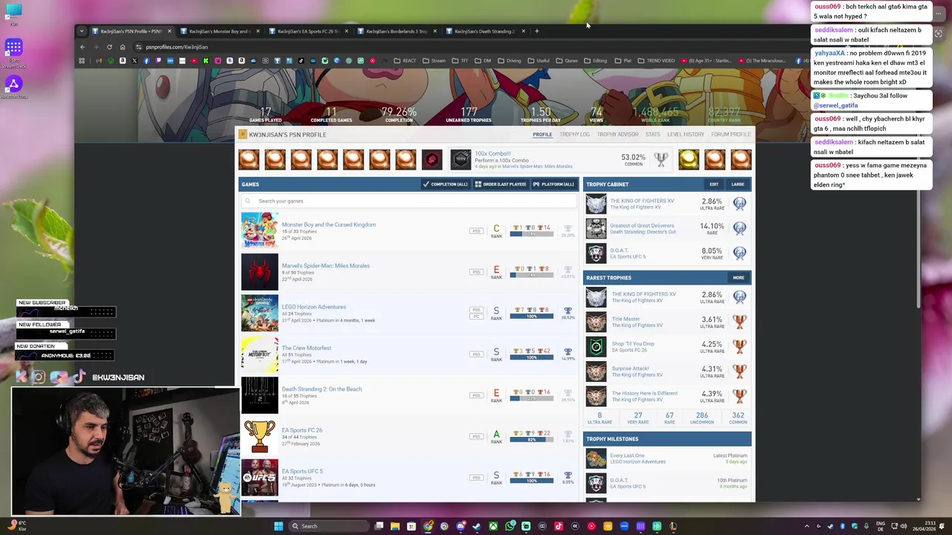The height and width of the screenshot is (535, 952).
Task: Open the Order (Last Played) sort dropdown
Action: 501,184
